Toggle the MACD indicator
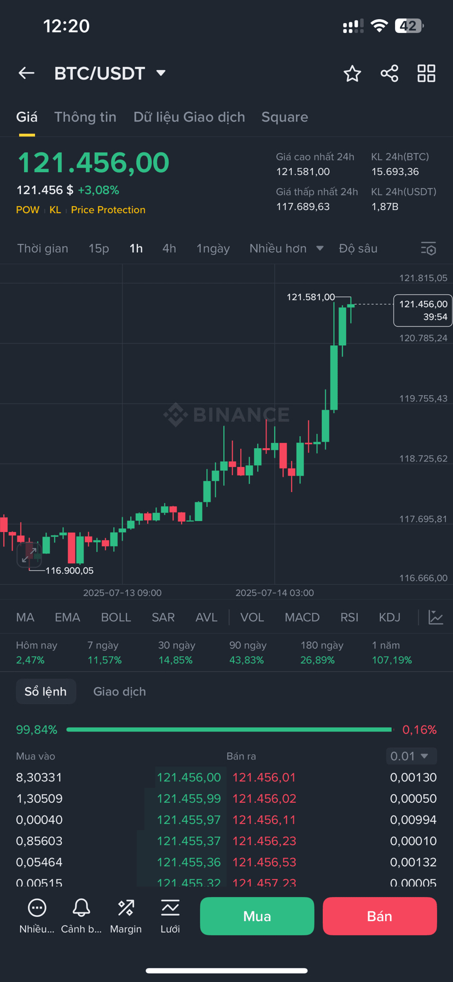 pos(302,617)
